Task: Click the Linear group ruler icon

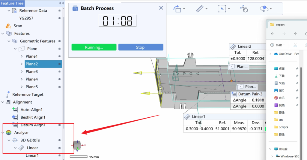Action: coord(21,148)
